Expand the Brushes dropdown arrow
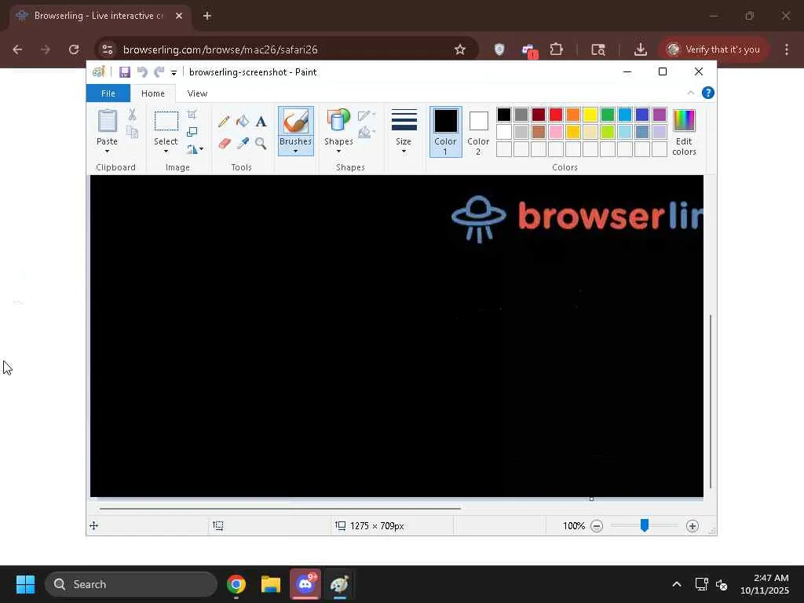Viewport: 804px width, 603px height. pyautogui.click(x=296, y=152)
